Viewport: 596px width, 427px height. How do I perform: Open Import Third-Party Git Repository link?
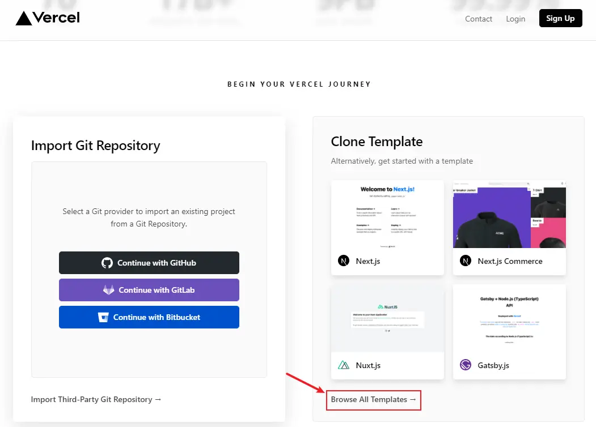coord(96,400)
